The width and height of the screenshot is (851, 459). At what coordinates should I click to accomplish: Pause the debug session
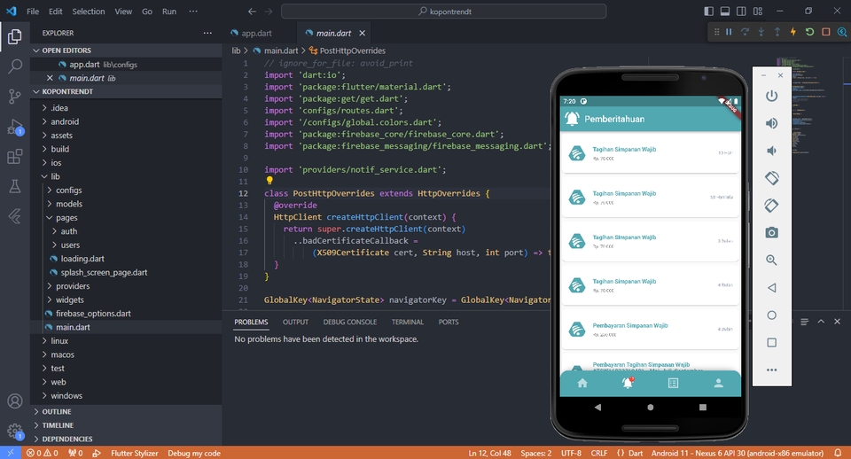729,32
